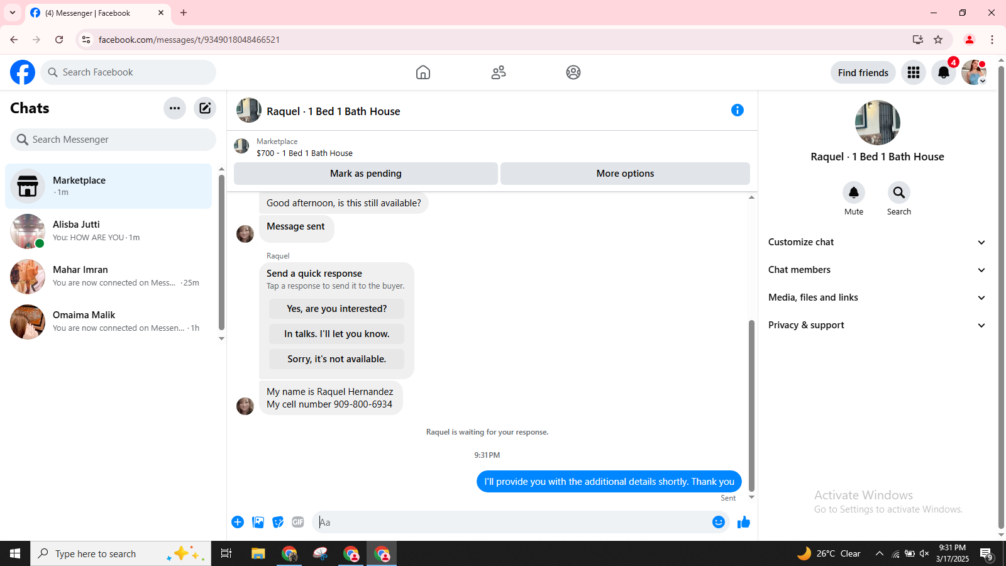Open the Windows notification center
Image resolution: width=1006 pixels, height=566 pixels.
click(986, 553)
